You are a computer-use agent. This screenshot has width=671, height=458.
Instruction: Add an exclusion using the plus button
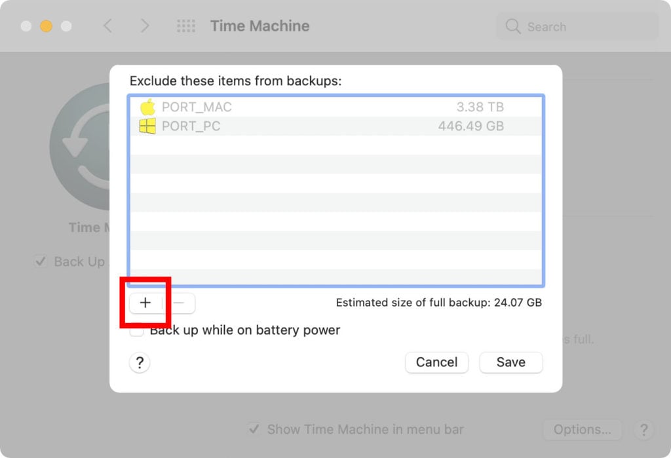point(145,303)
